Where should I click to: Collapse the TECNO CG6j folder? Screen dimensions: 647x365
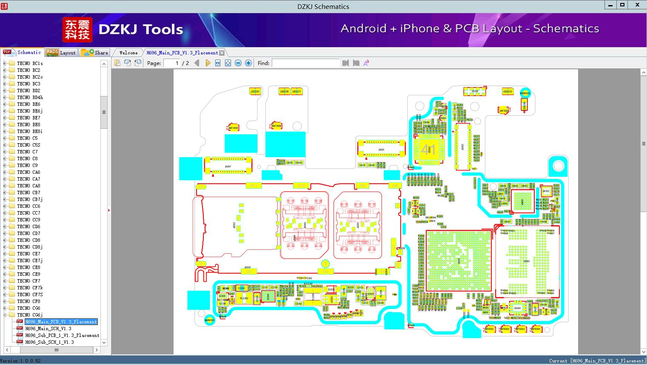[5, 315]
